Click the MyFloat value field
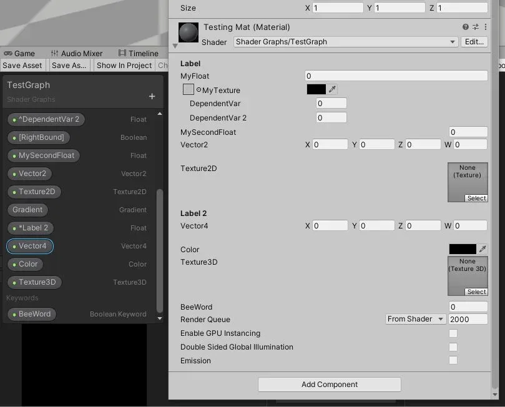This screenshot has width=505, height=407. (396, 76)
